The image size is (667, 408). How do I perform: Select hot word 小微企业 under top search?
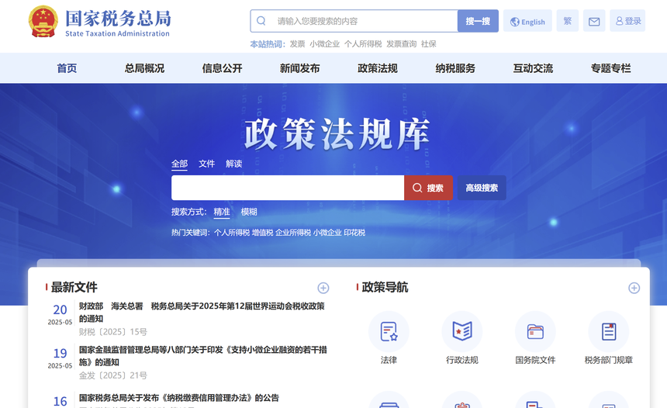coord(324,43)
